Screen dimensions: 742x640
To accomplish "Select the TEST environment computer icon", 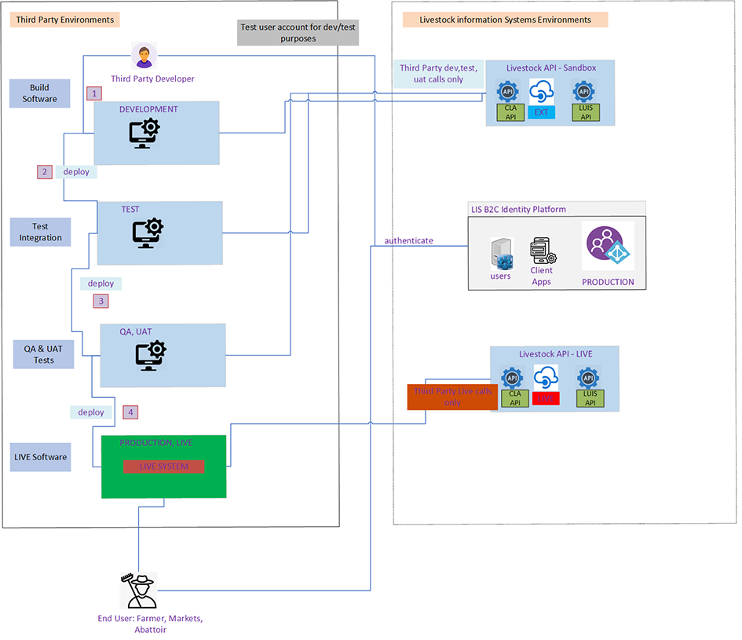I will (148, 233).
